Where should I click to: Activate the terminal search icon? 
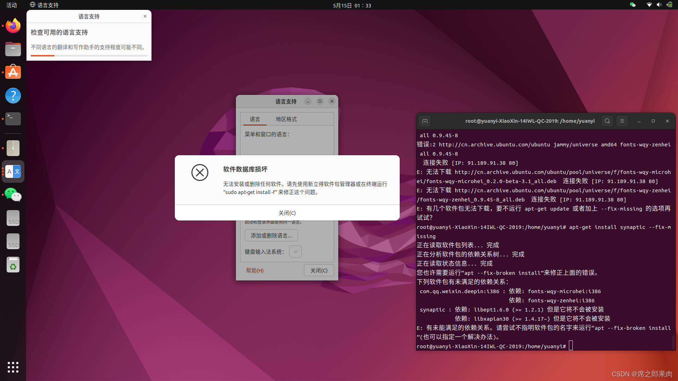607,121
